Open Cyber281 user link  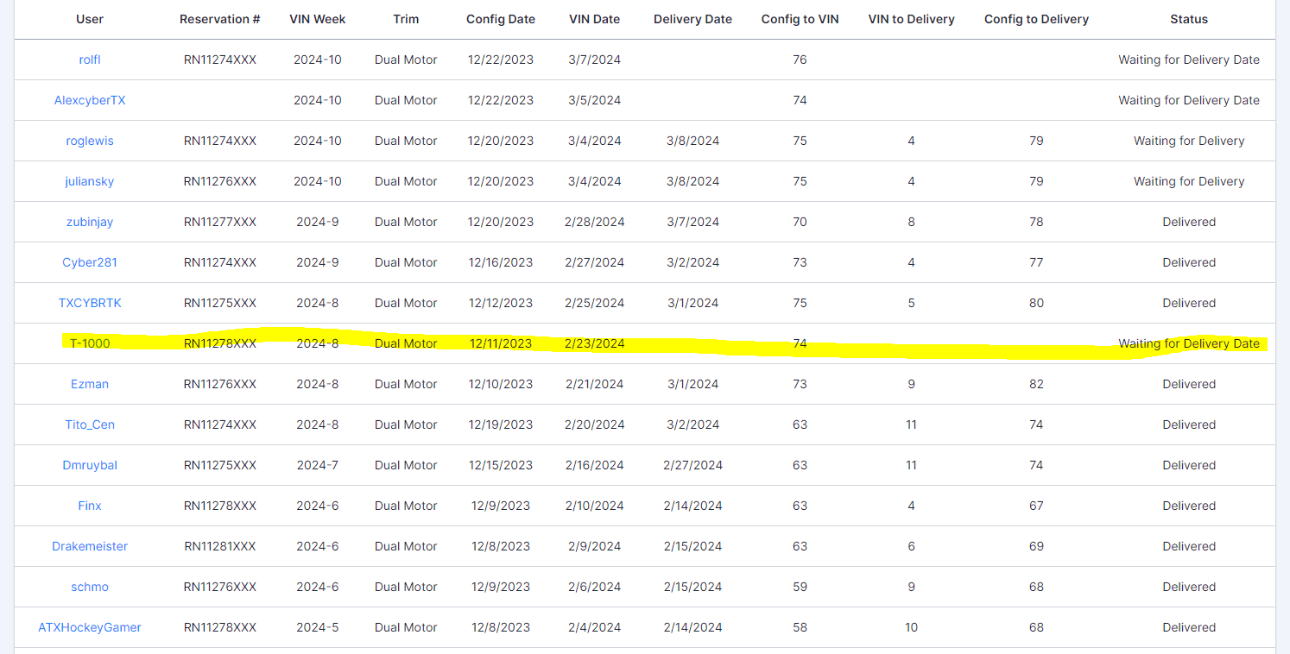point(90,262)
